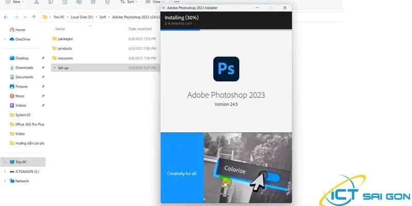412x206 pixels.
Task: Click pin icon next to Pictures
Action: pyautogui.click(x=43, y=87)
